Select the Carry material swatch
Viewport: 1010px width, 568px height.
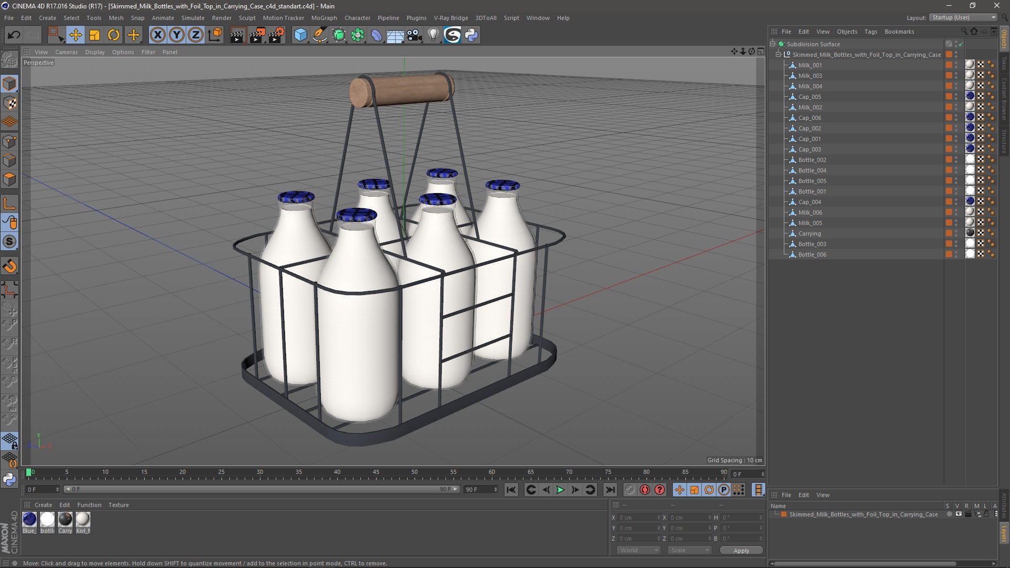(65, 519)
